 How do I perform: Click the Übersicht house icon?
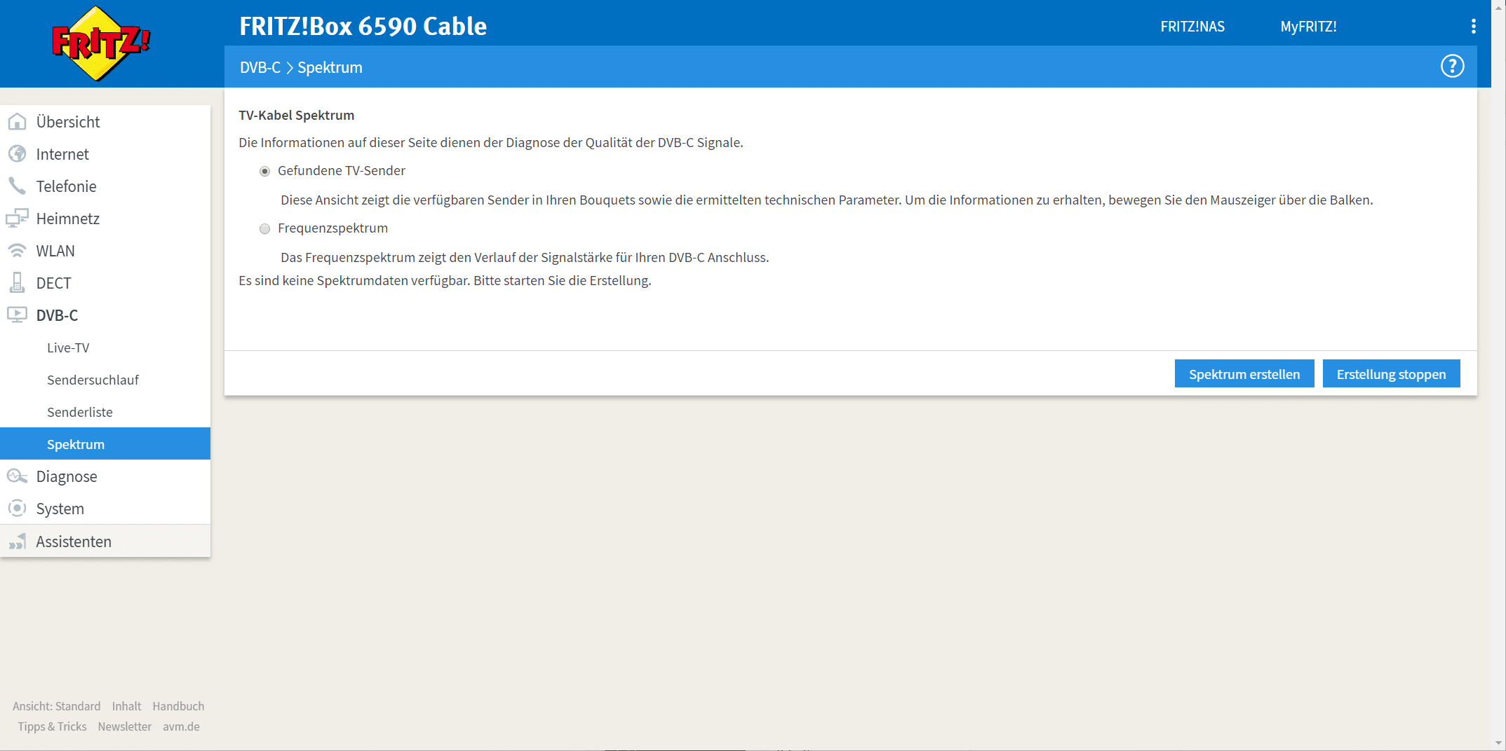[17, 122]
